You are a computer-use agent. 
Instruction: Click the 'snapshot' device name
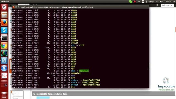pyautogui.click(x=76, y=73)
